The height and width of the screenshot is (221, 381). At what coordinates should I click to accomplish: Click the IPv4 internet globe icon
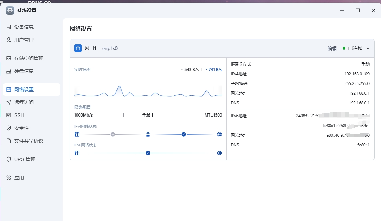pos(219,134)
